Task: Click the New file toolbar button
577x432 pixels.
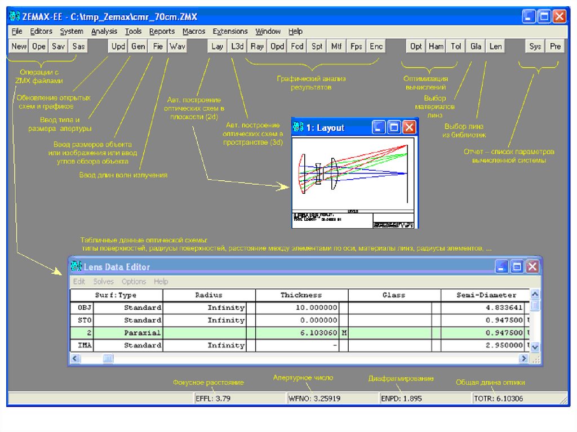Action: click(19, 47)
